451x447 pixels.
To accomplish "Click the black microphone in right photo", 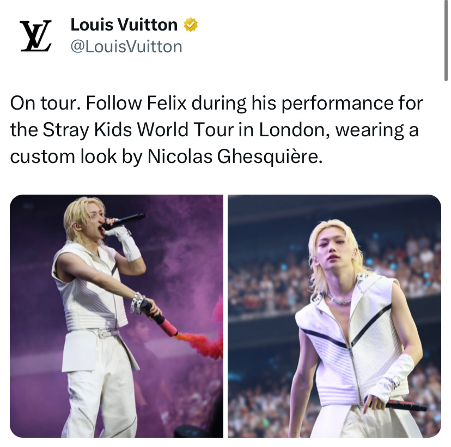I will (397, 405).
